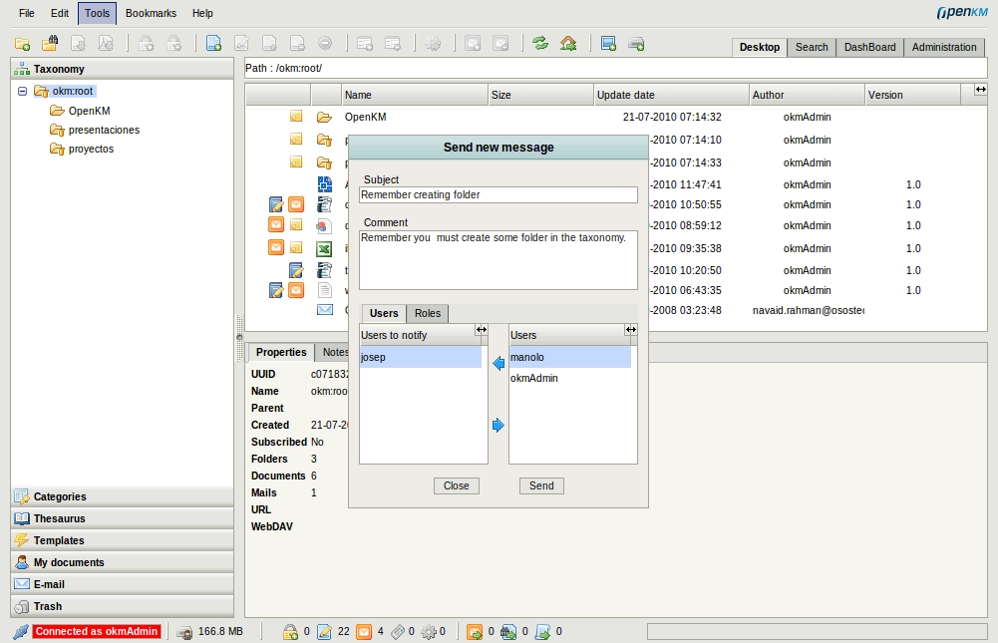Click the Create folder toolbar icon

tap(22, 44)
